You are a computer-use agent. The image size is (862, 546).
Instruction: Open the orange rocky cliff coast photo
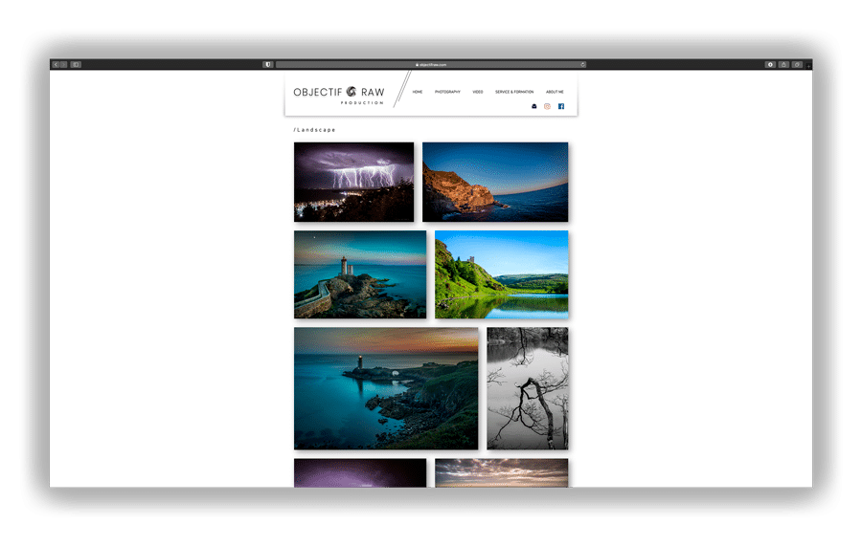pos(495,183)
